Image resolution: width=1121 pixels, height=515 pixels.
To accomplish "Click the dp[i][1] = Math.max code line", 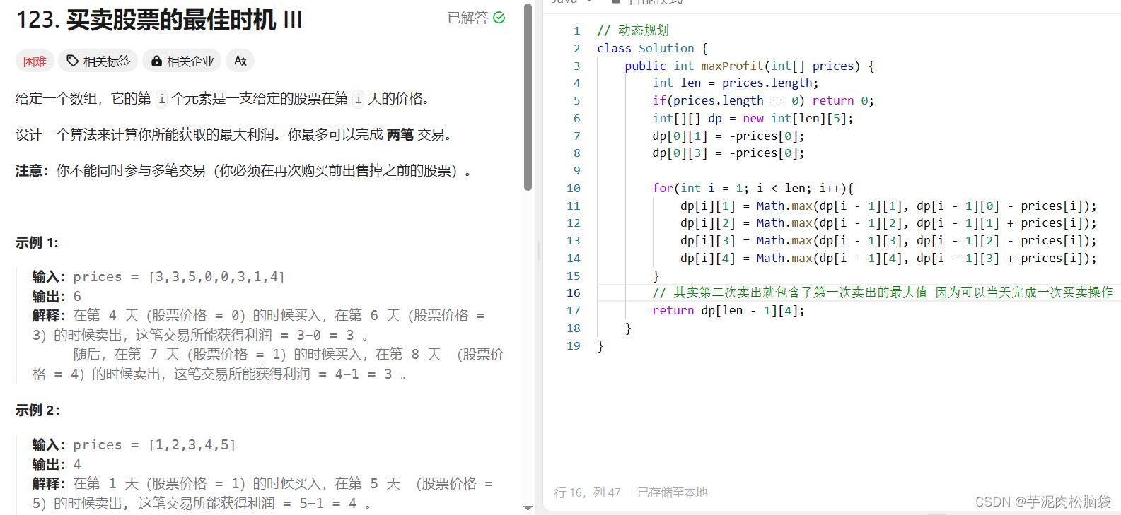I will (x=888, y=206).
